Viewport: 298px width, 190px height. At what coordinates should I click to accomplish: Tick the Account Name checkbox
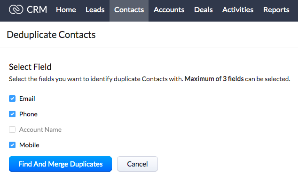(x=12, y=129)
